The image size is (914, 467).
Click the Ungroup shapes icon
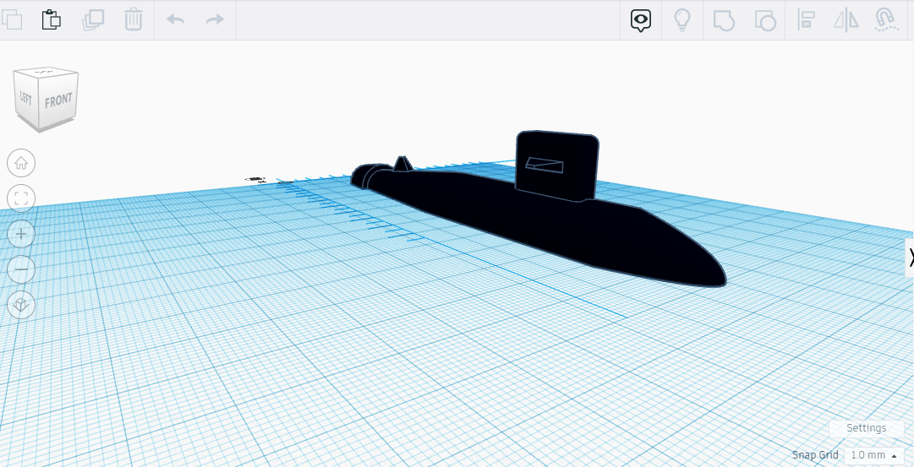pos(765,20)
